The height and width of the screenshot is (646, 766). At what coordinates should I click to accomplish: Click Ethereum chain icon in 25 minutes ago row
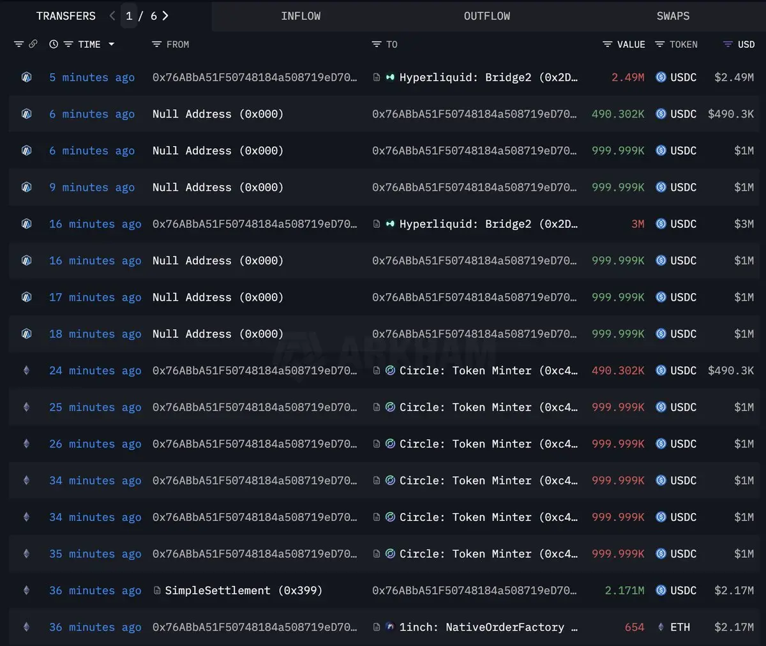click(26, 407)
